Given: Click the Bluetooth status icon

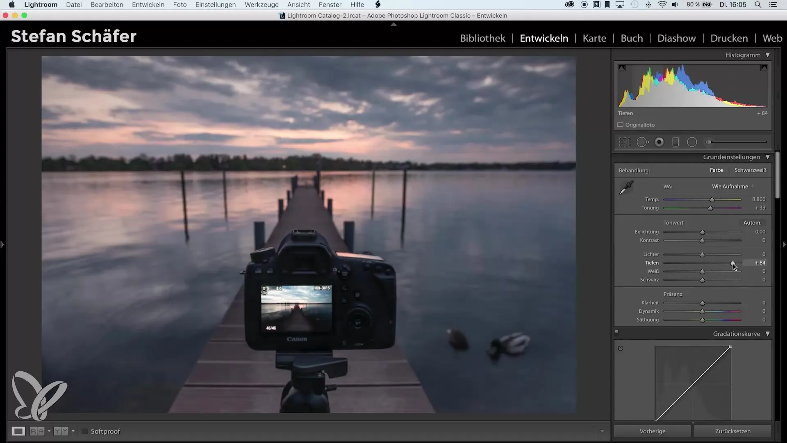Looking at the screenshot, I should tap(648, 5).
